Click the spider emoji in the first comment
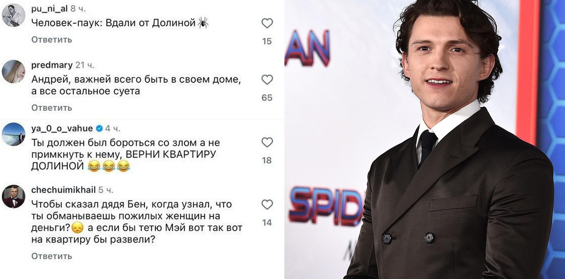 click(x=203, y=23)
